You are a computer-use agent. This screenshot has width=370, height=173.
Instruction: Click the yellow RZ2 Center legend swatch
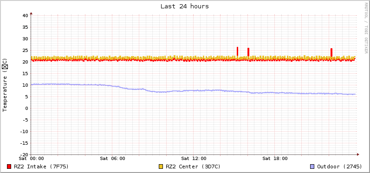(x=161, y=167)
